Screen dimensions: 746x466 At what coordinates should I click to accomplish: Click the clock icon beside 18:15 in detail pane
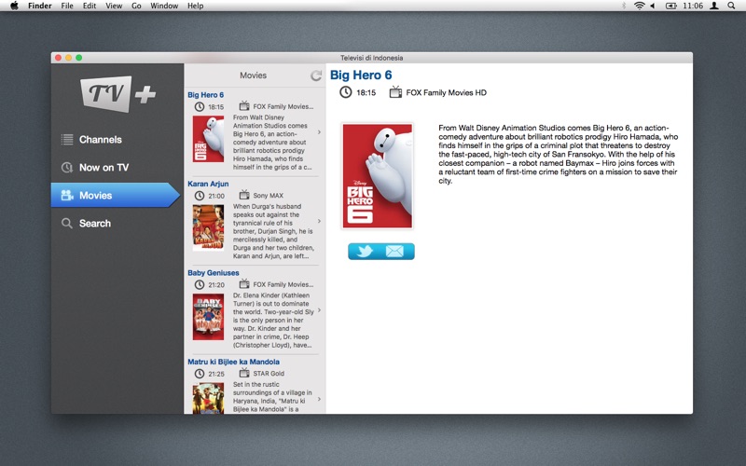pyautogui.click(x=346, y=92)
